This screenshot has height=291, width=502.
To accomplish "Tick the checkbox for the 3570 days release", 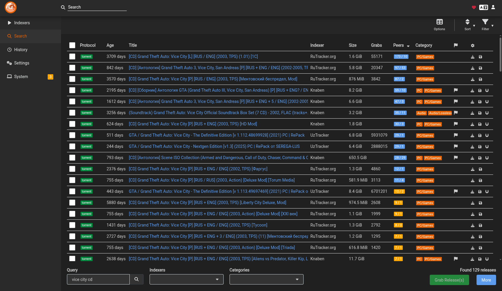I will (72, 79).
